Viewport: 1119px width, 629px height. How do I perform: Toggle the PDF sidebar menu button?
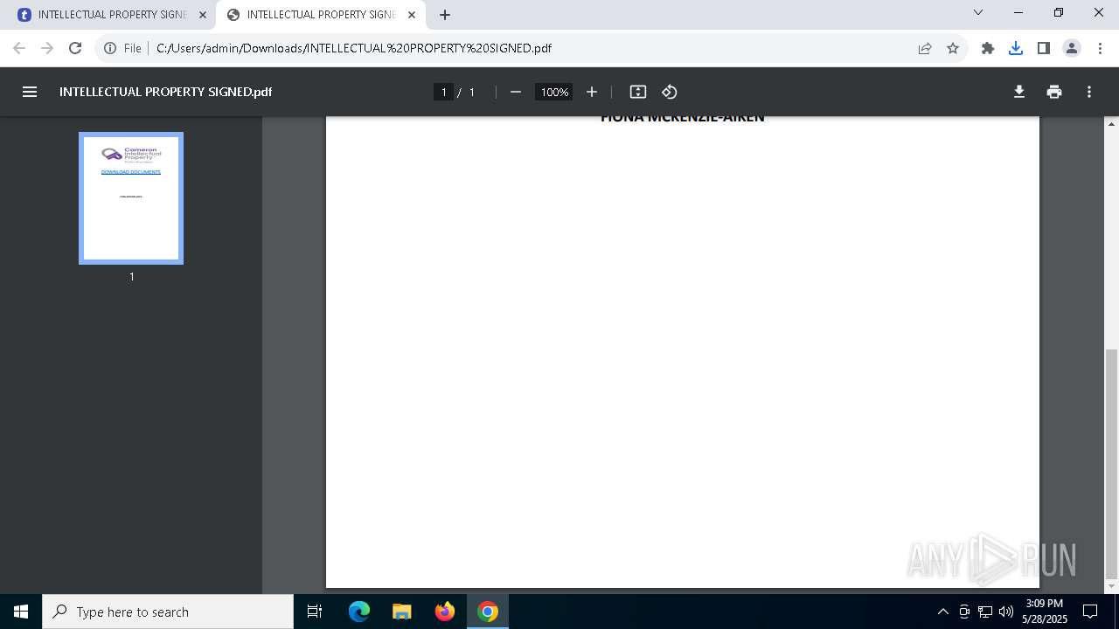coord(30,92)
